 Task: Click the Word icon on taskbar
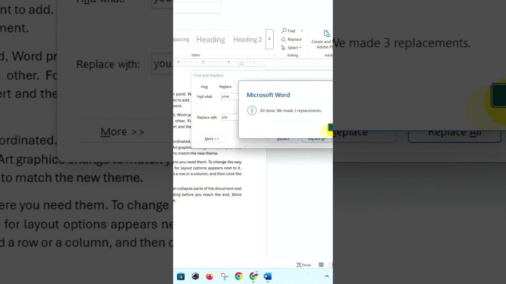coord(268,277)
